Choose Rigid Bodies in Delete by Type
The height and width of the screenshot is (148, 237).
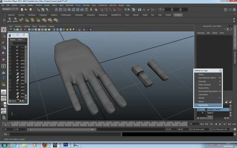(x=208, y=105)
